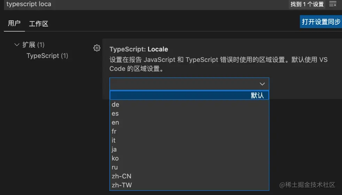Click the Locale dropdown chevron arrow

[x=262, y=84]
